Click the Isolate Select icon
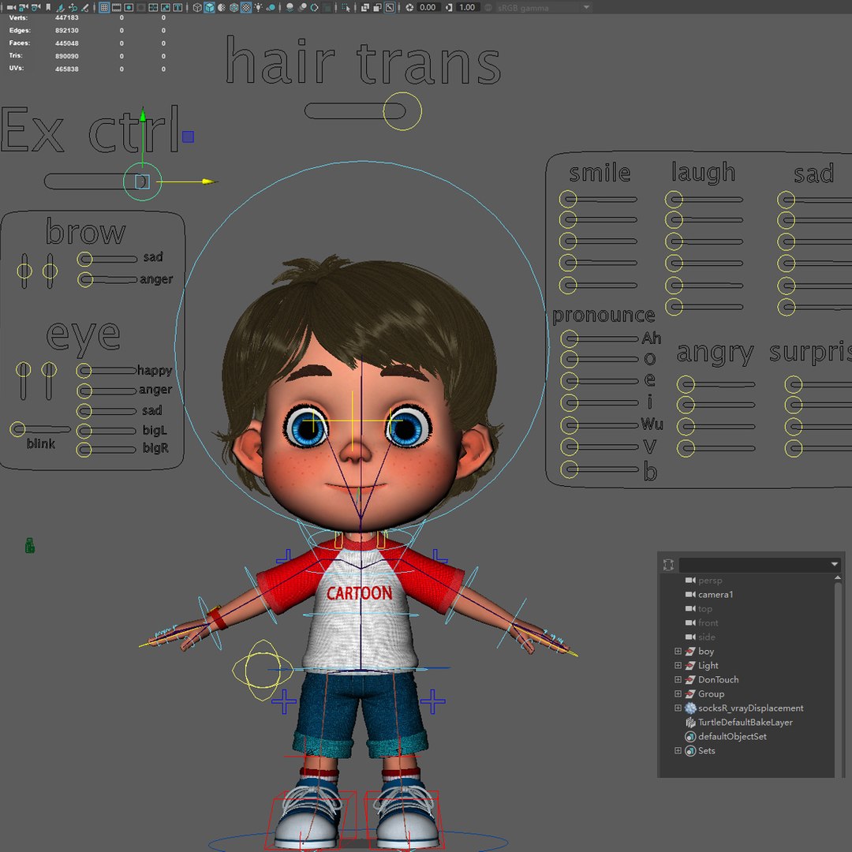Image resolution: width=852 pixels, height=852 pixels. [346, 8]
